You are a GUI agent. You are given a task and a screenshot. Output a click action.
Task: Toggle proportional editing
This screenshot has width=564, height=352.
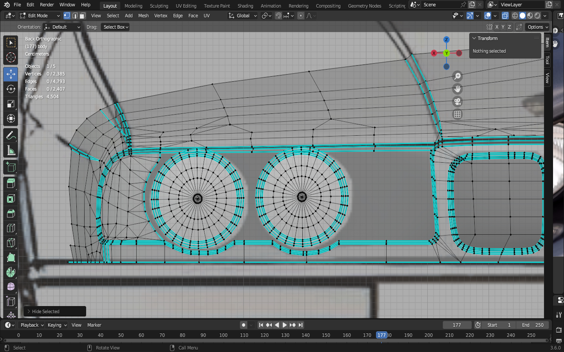tap(300, 16)
